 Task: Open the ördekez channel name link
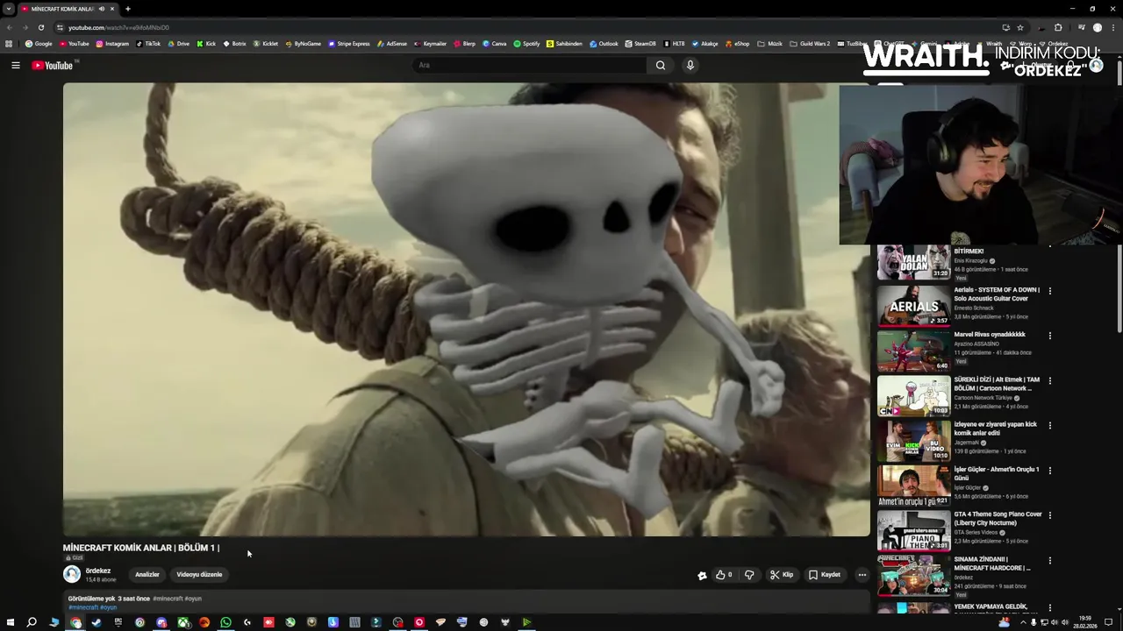[x=98, y=571]
